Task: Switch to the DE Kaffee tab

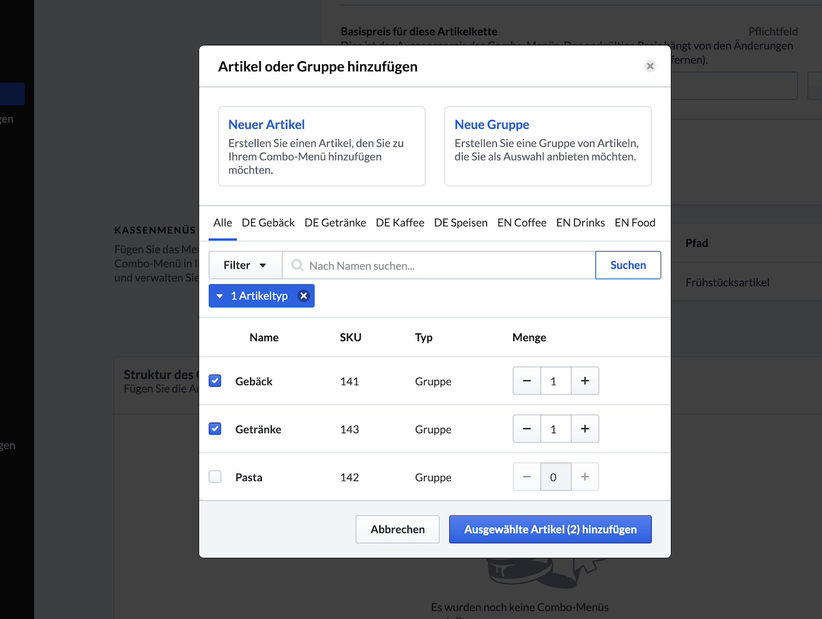Action: (x=400, y=223)
